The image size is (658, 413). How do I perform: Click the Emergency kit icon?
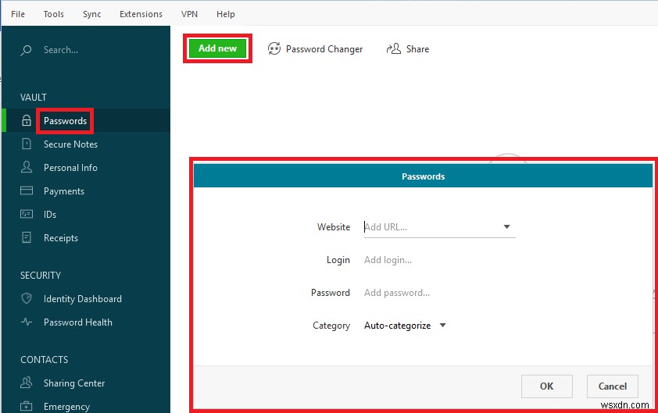click(27, 406)
